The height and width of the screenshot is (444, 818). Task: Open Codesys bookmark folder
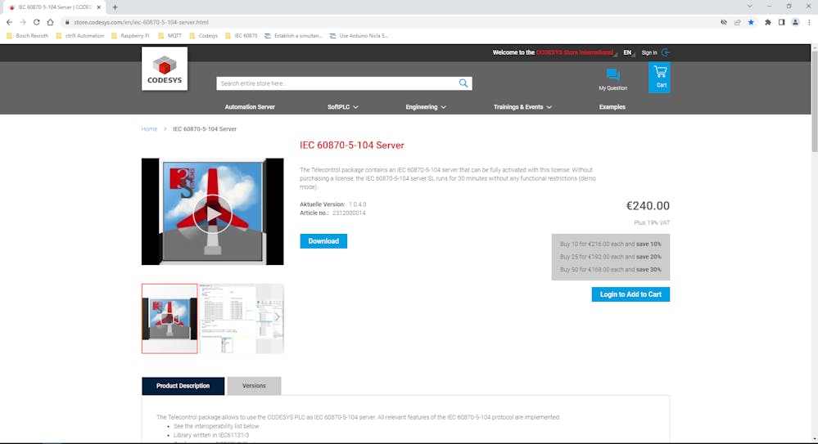click(203, 36)
